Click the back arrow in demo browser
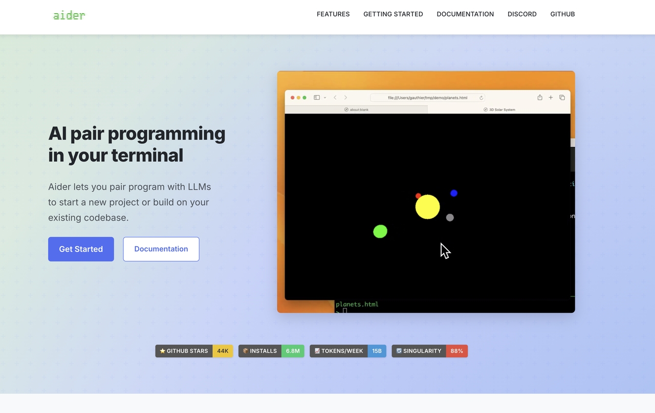The height and width of the screenshot is (413, 655). 335,97
